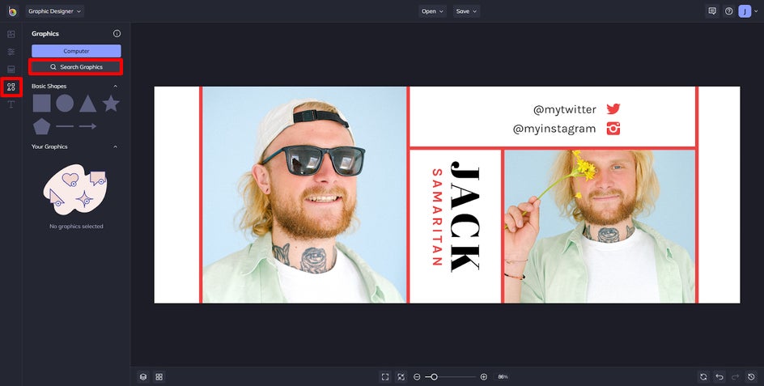Click the redo arrow icon
The height and width of the screenshot is (386, 764).
click(735, 377)
